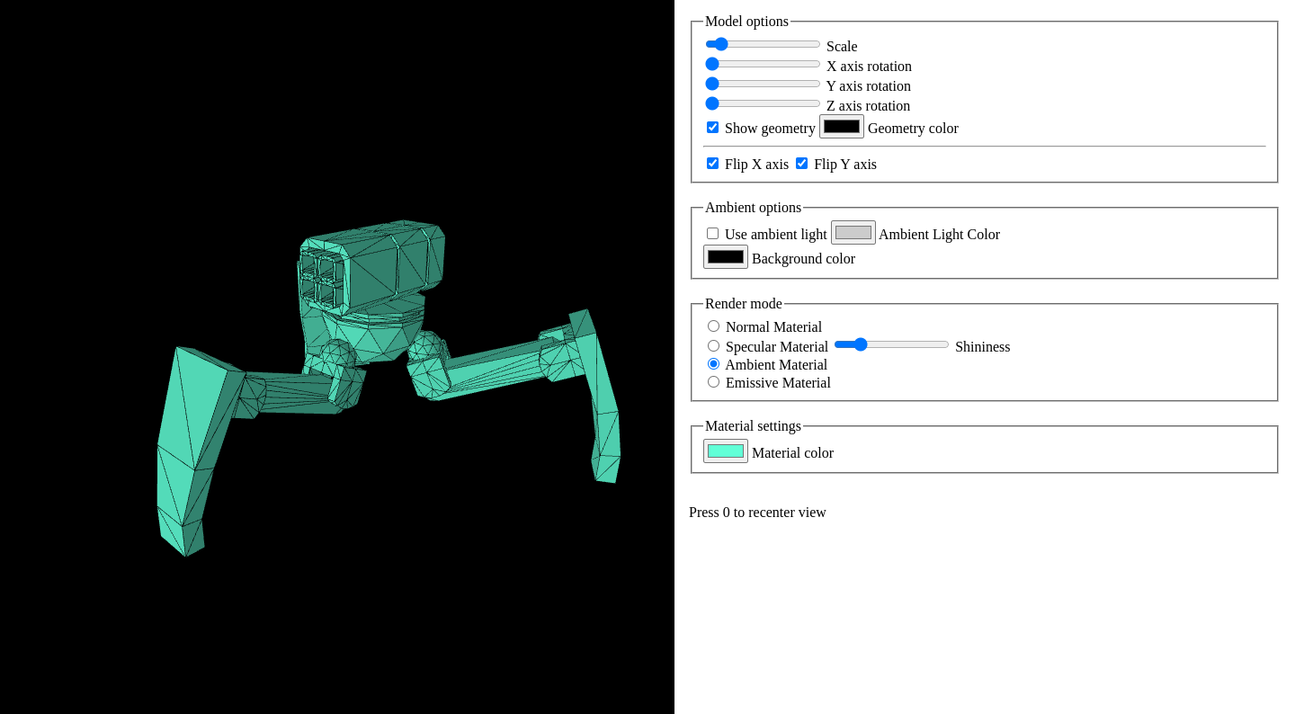Image resolution: width=1295 pixels, height=714 pixels.
Task: Click the Z axis rotation slider
Action: tap(763, 103)
